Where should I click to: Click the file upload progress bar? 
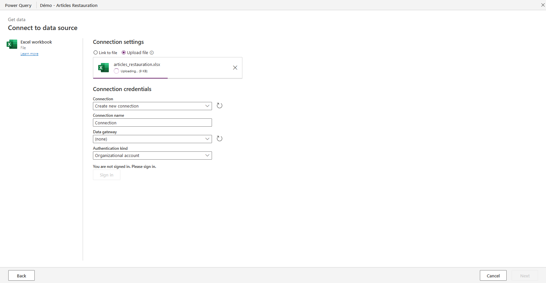[x=168, y=78]
